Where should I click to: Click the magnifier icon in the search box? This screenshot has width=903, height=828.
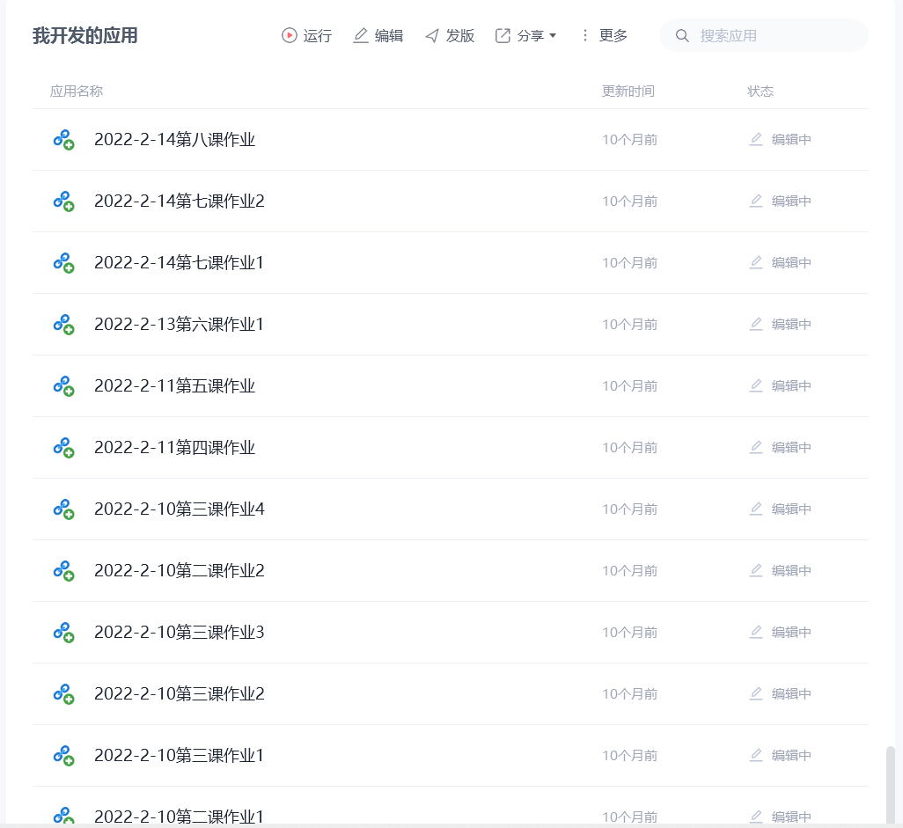click(682, 35)
